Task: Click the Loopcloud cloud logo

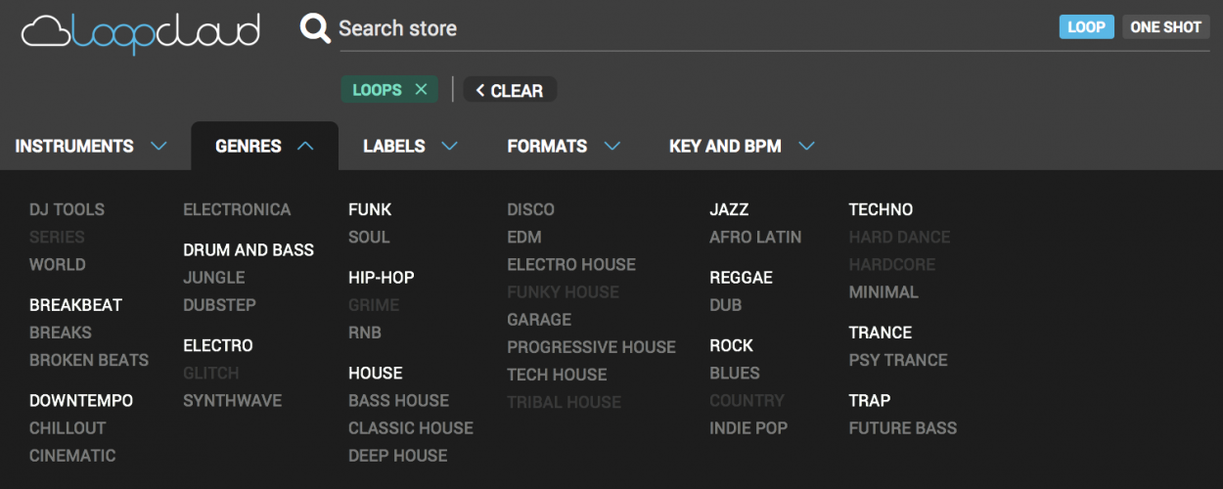Action: click(141, 31)
